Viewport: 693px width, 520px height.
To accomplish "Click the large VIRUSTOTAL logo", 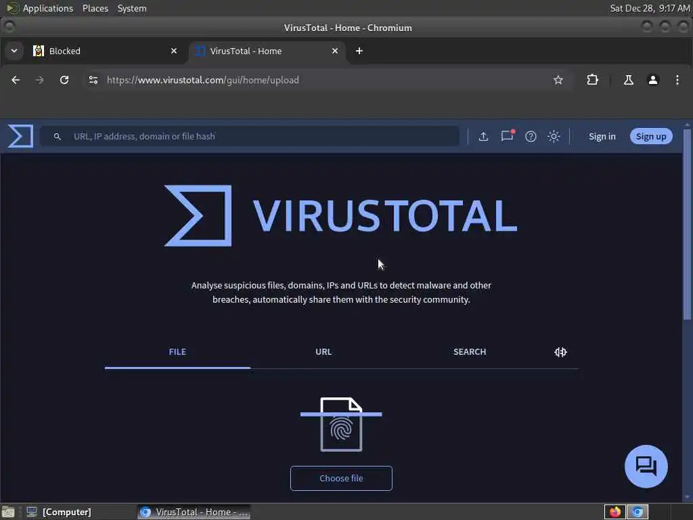I will click(x=340, y=216).
